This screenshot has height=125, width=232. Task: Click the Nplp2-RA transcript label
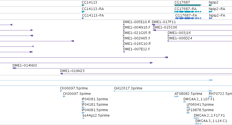coord(217,9)
